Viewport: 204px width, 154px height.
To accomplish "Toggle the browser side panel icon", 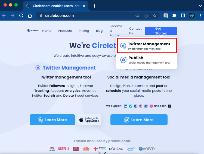I will (183, 15).
